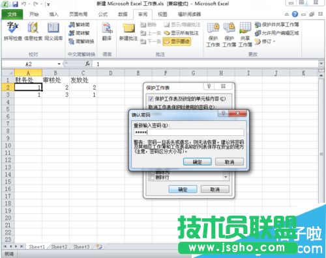The width and height of the screenshot is (326, 258).
Task: Click the Translate (翻译) icon
Action: click(107, 31)
